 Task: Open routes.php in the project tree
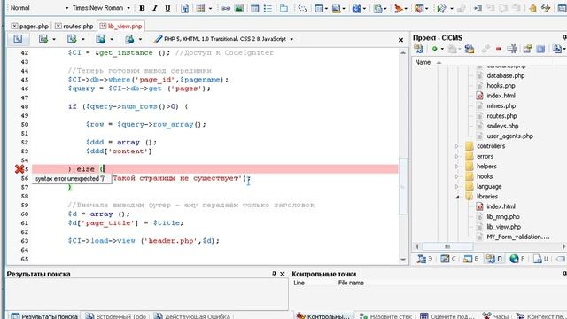coord(501,116)
